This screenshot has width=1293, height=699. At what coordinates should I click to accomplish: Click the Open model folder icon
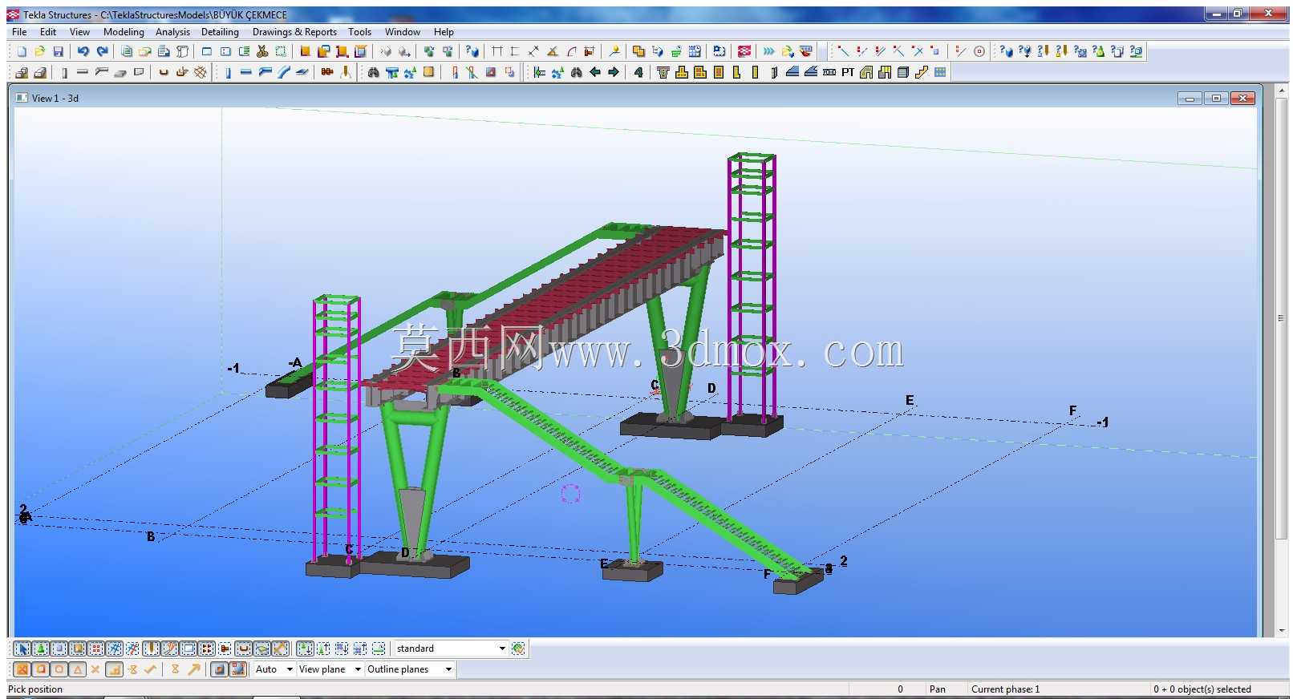39,51
